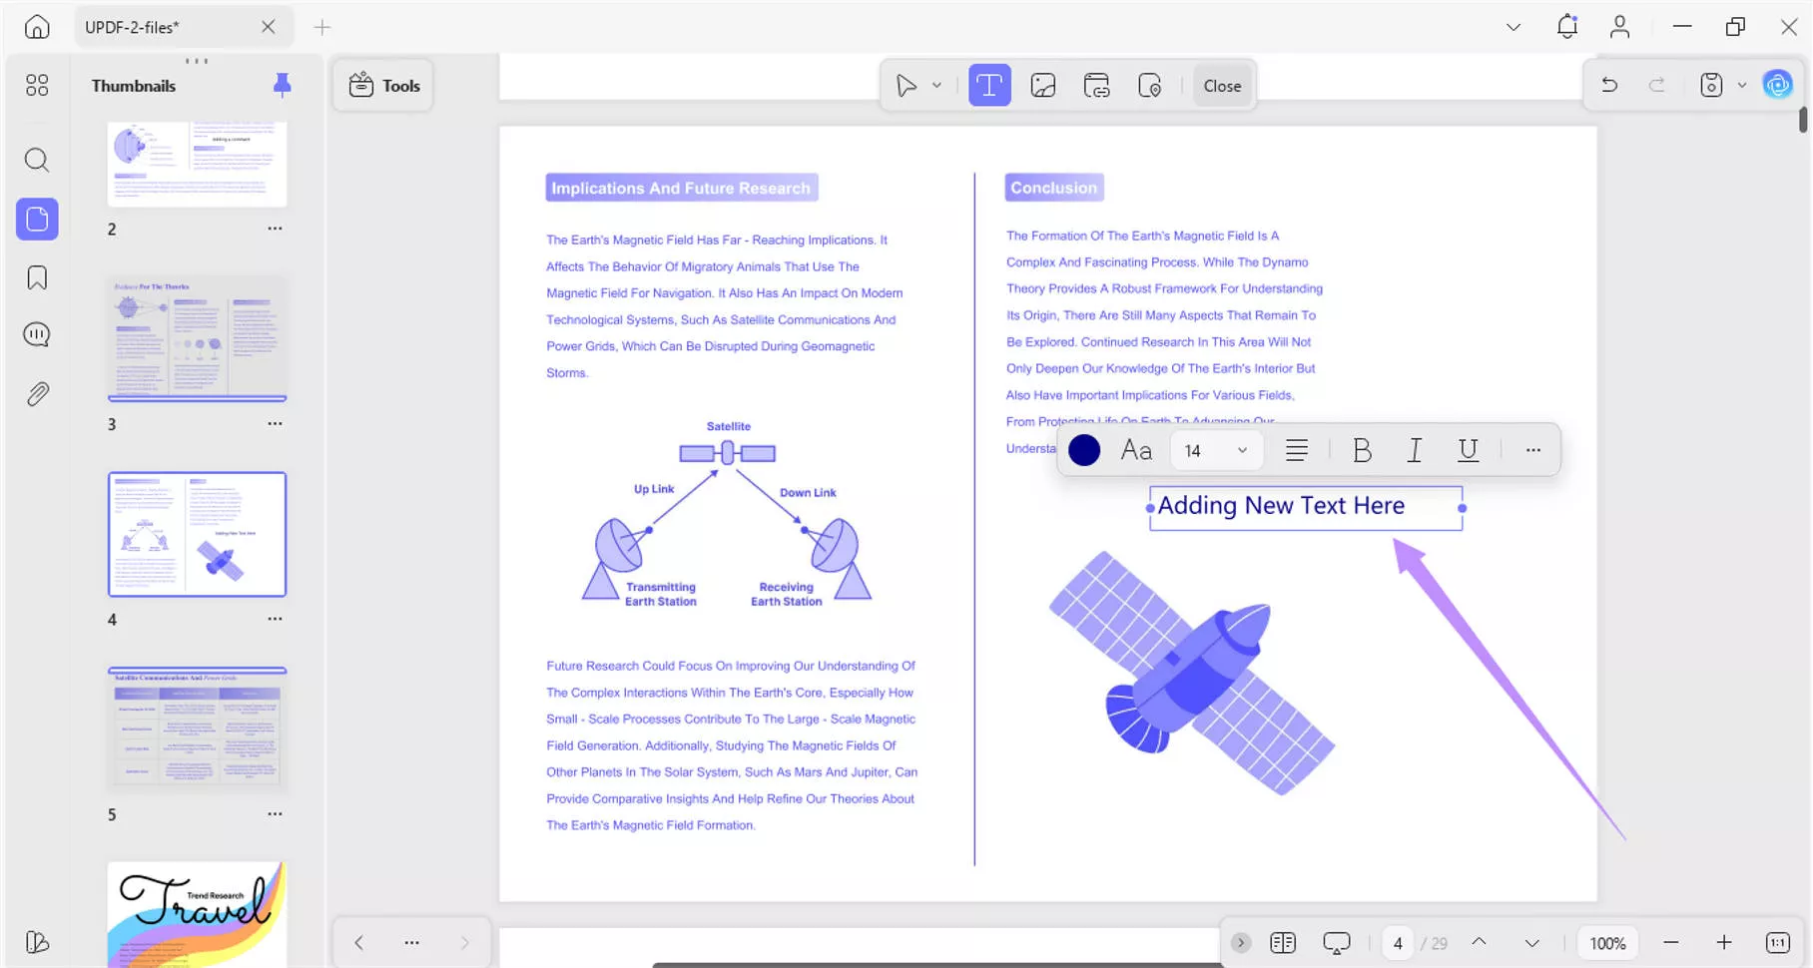Pick the black text color swatch
1813x968 pixels.
tap(1083, 450)
